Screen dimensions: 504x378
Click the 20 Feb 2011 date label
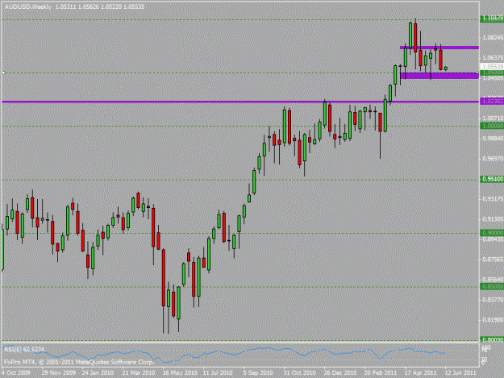tap(381, 372)
